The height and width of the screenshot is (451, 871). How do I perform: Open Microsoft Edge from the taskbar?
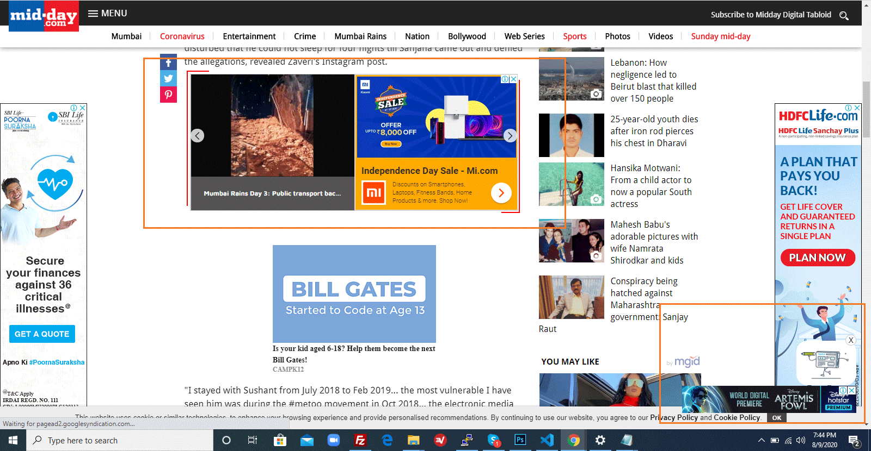point(387,440)
